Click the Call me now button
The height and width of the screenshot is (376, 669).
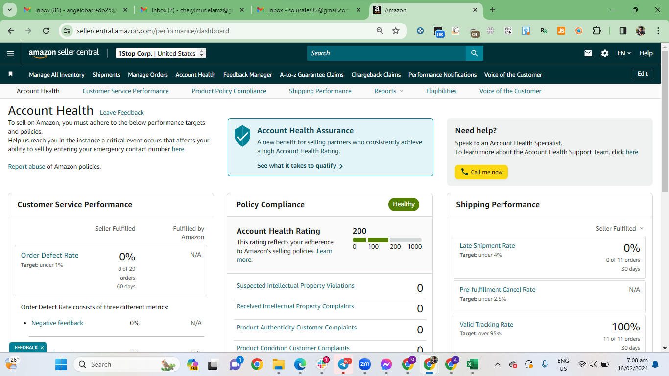(x=481, y=172)
